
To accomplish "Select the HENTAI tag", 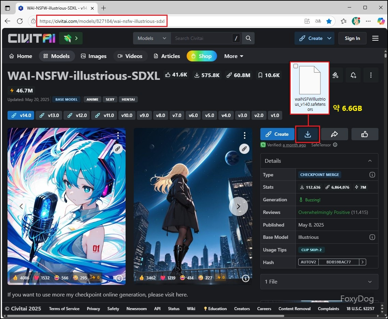I will [128, 100].
